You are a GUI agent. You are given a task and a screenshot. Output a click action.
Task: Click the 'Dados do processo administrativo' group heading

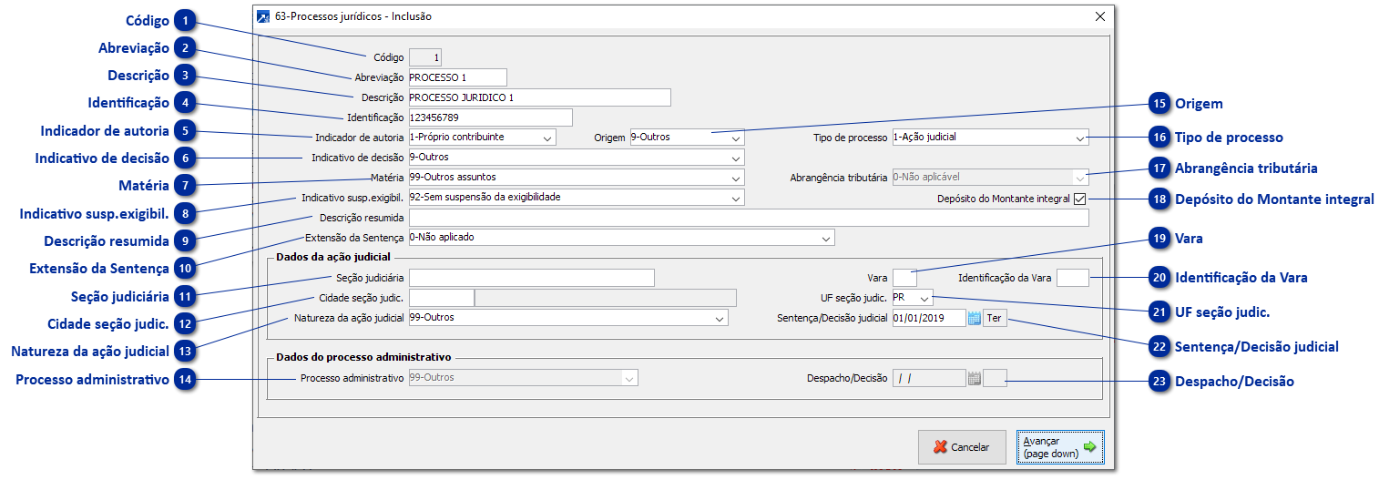(364, 357)
